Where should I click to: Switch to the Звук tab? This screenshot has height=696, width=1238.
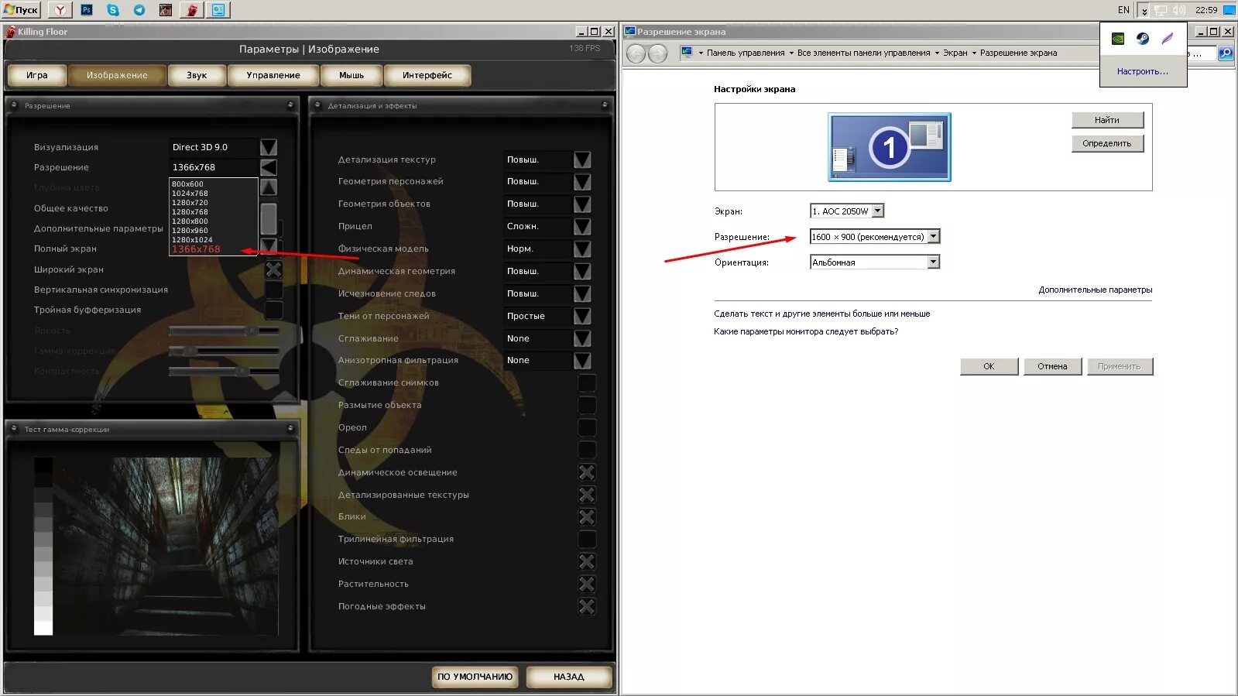[x=197, y=75]
